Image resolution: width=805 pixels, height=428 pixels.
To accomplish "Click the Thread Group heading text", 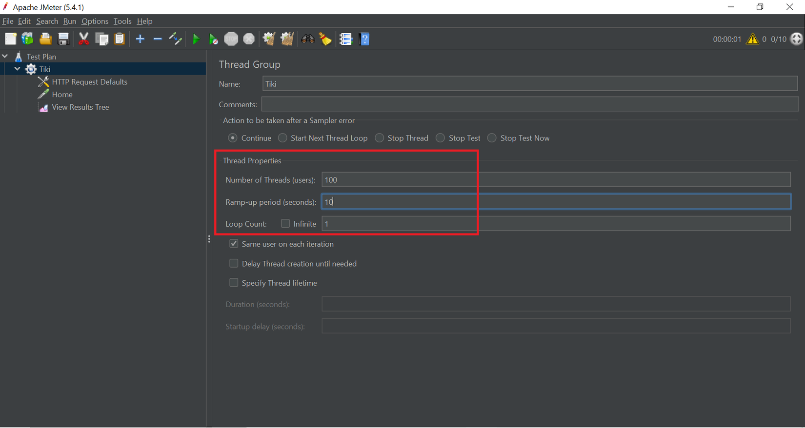I will (249, 64).
